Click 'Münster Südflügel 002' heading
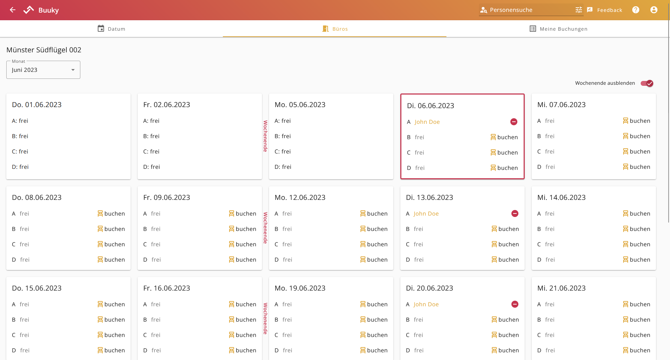This screenshot has height=360, width=670. tap(44, 50)
